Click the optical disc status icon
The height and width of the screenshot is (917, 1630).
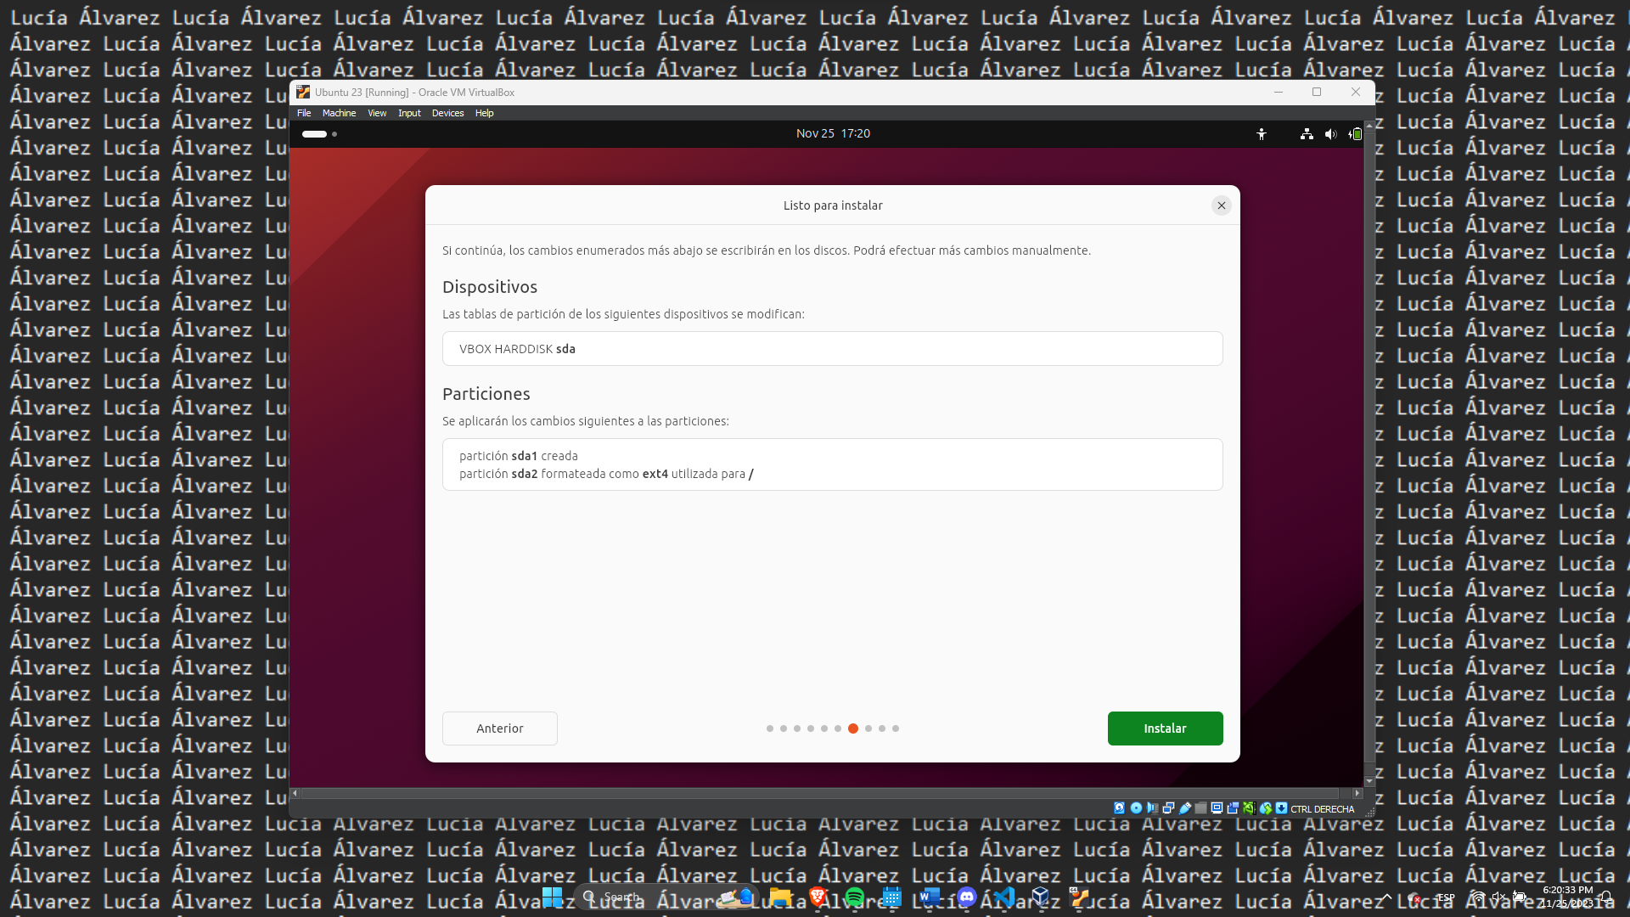(x=1136, y=808)
